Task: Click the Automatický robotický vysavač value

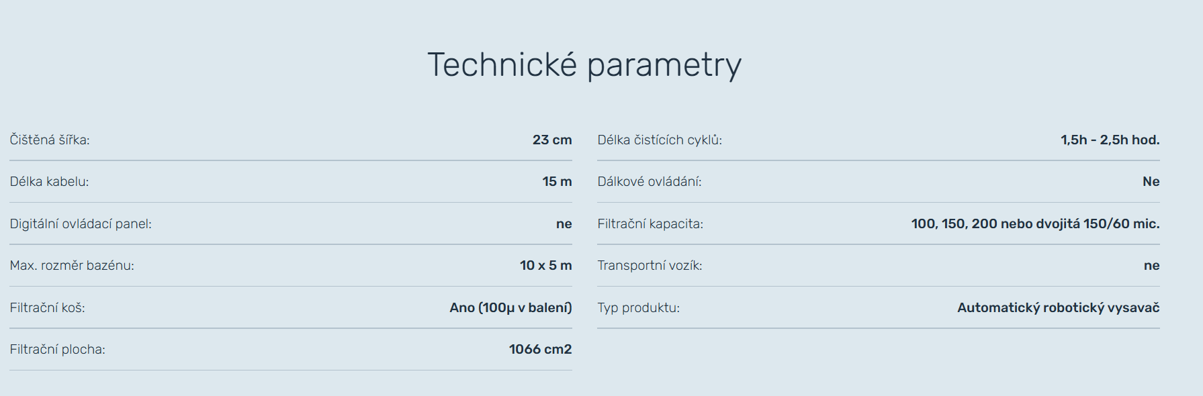Action: pyautogui.click(x=1058, y=307)
